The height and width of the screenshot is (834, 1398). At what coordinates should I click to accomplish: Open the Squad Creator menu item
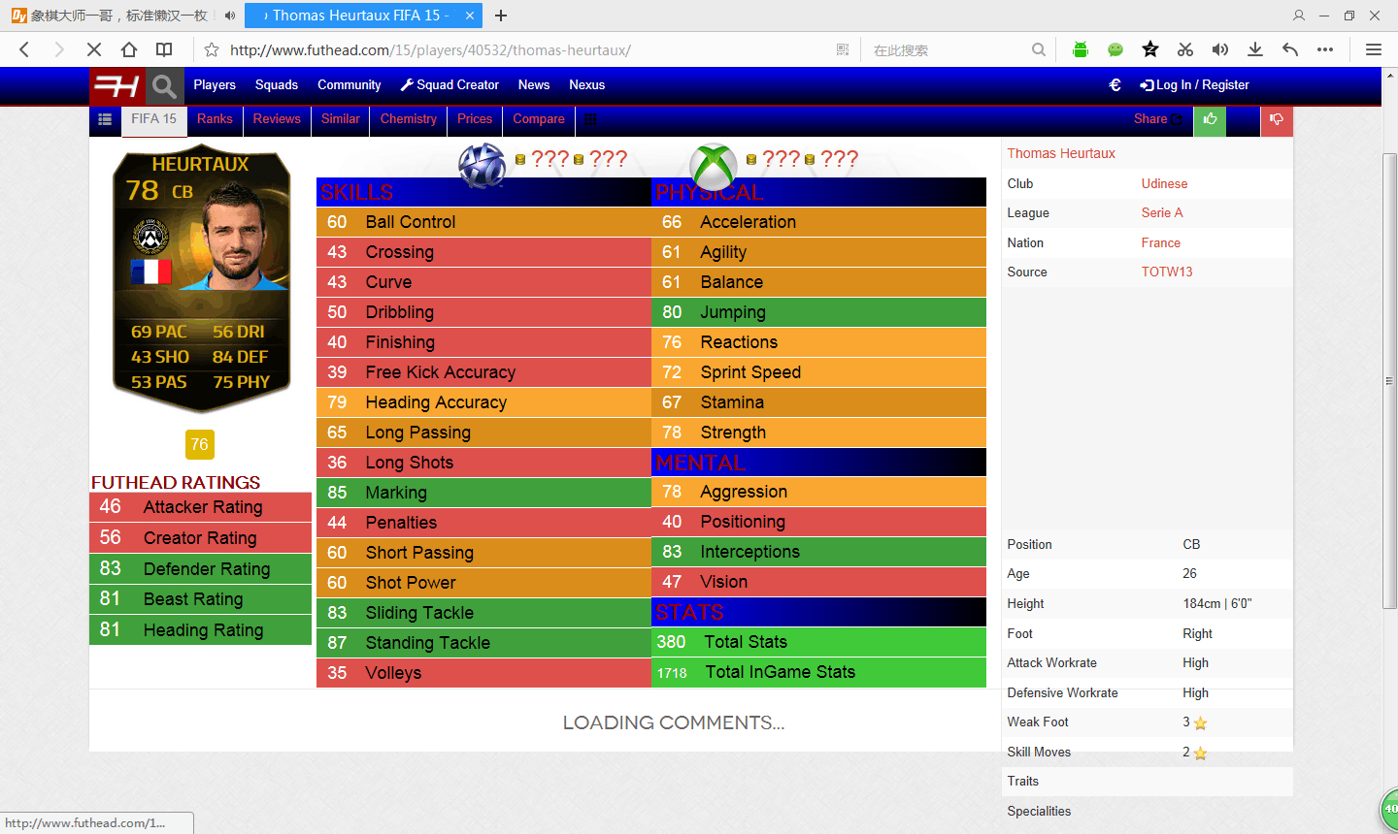point(449,85)
